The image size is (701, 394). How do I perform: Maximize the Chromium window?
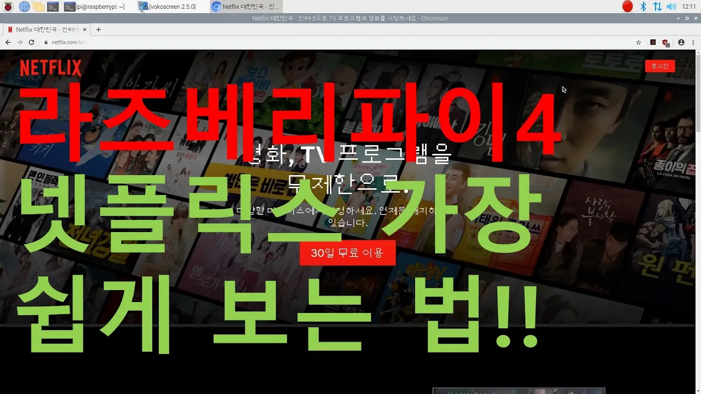[x=687, y=18]
